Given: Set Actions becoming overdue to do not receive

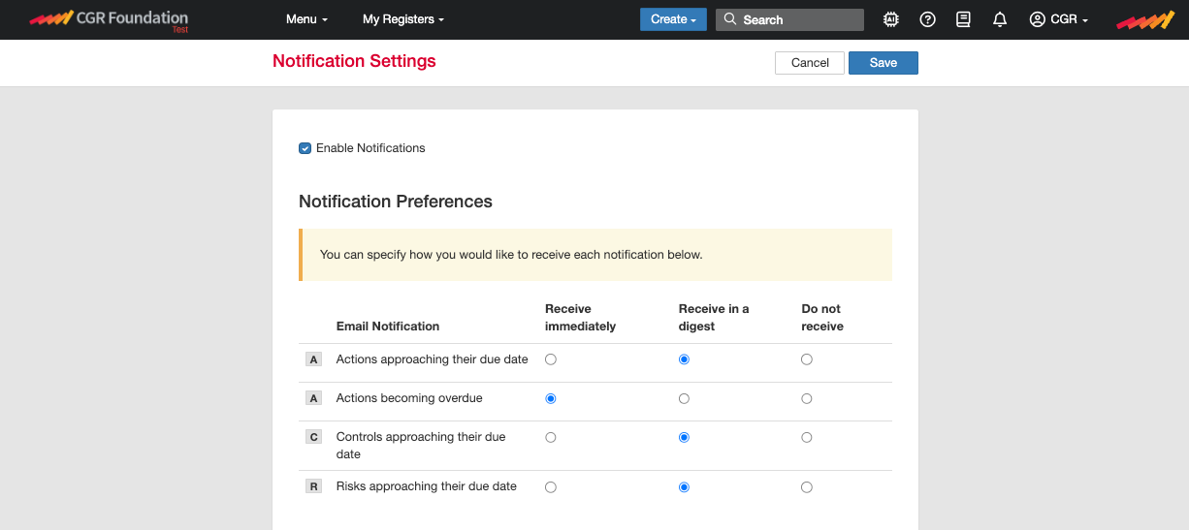Looking at the screenshot, I should [807, 398].
